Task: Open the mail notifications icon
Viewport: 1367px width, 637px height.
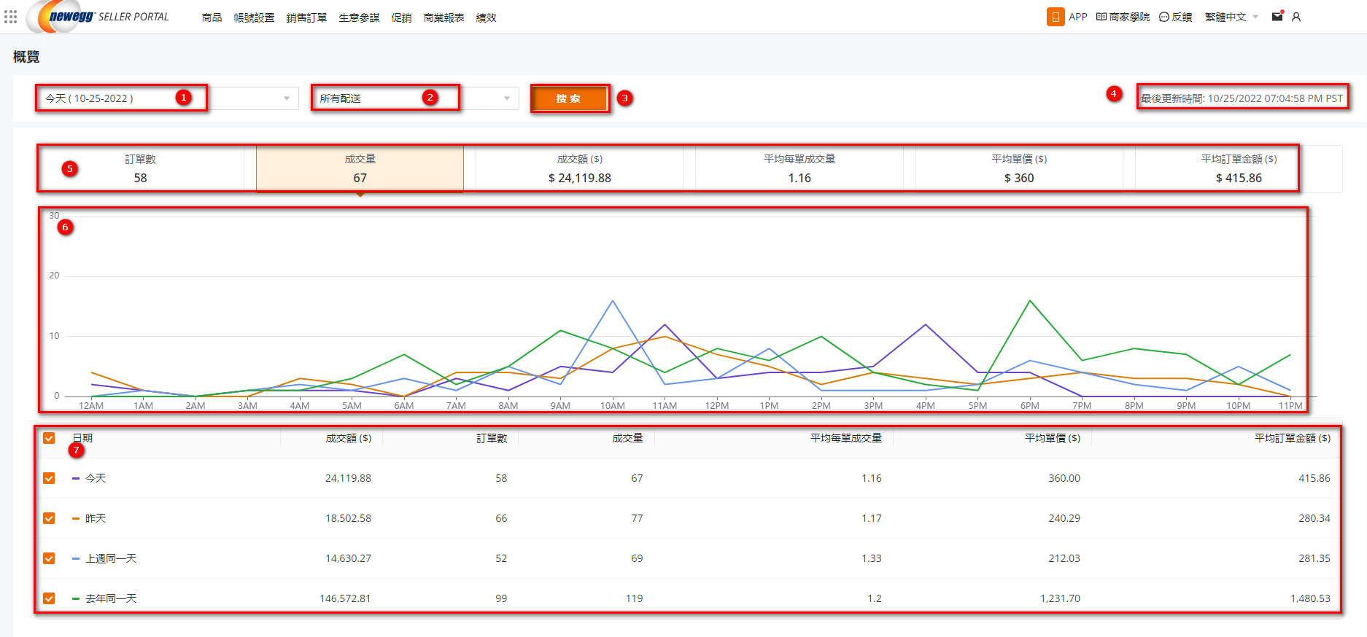Action: point(1277,16)
